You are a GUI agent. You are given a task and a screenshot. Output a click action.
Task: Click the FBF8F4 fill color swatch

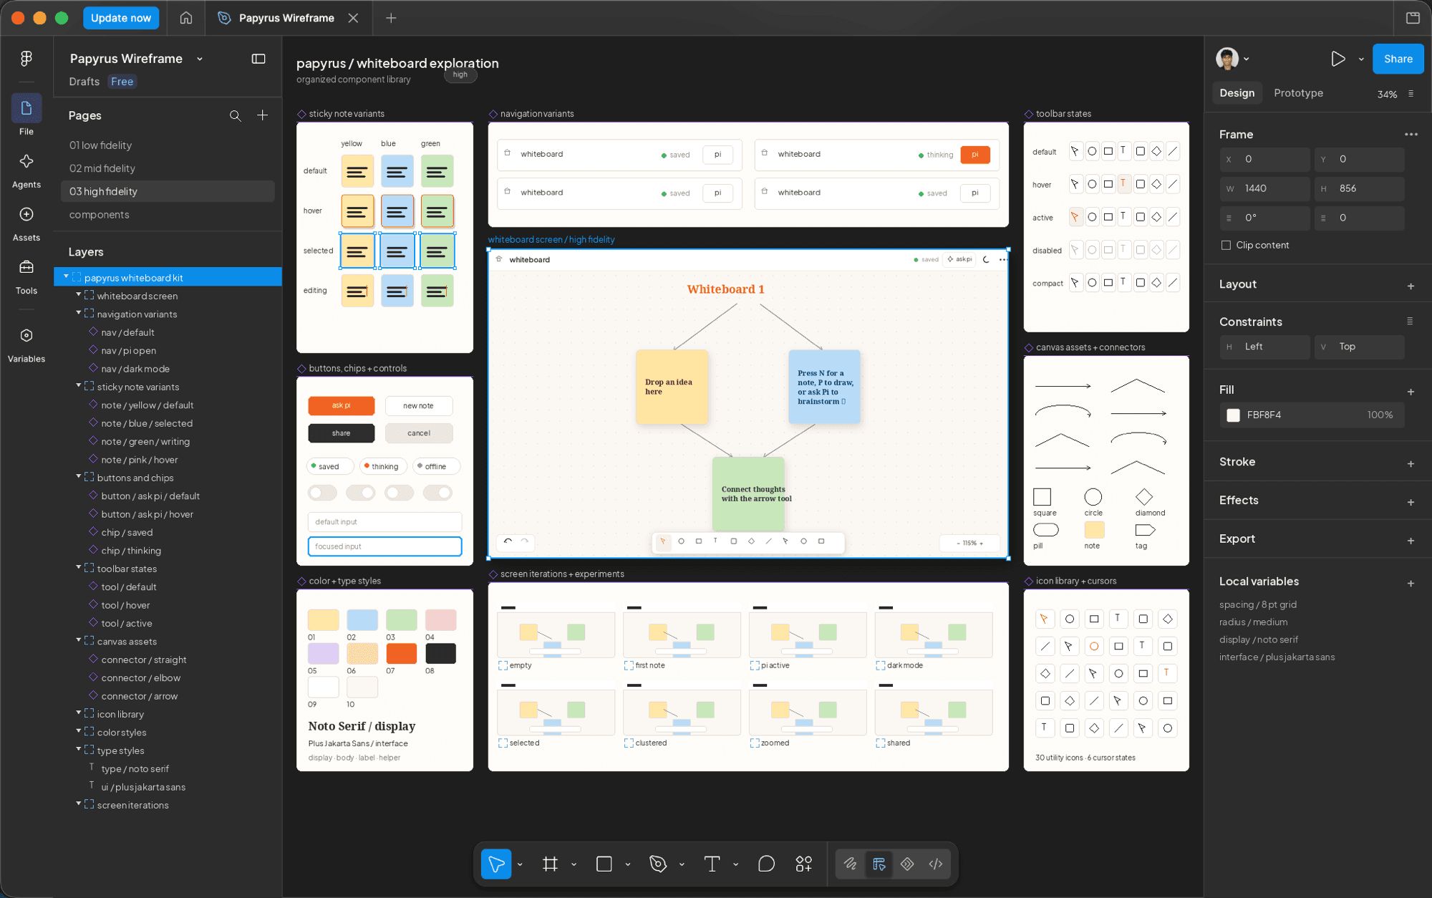tap(1233, 415)
